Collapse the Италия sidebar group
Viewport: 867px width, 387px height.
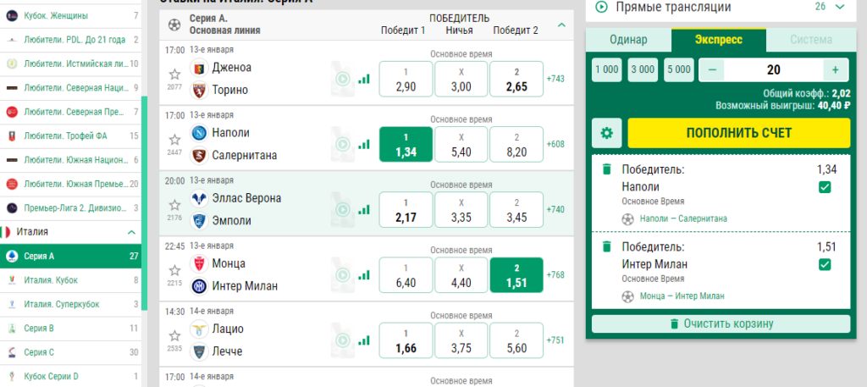[131, 232]
